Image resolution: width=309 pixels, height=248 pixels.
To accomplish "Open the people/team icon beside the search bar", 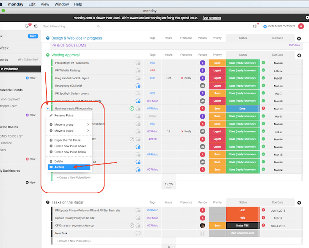I will [36, 26].
